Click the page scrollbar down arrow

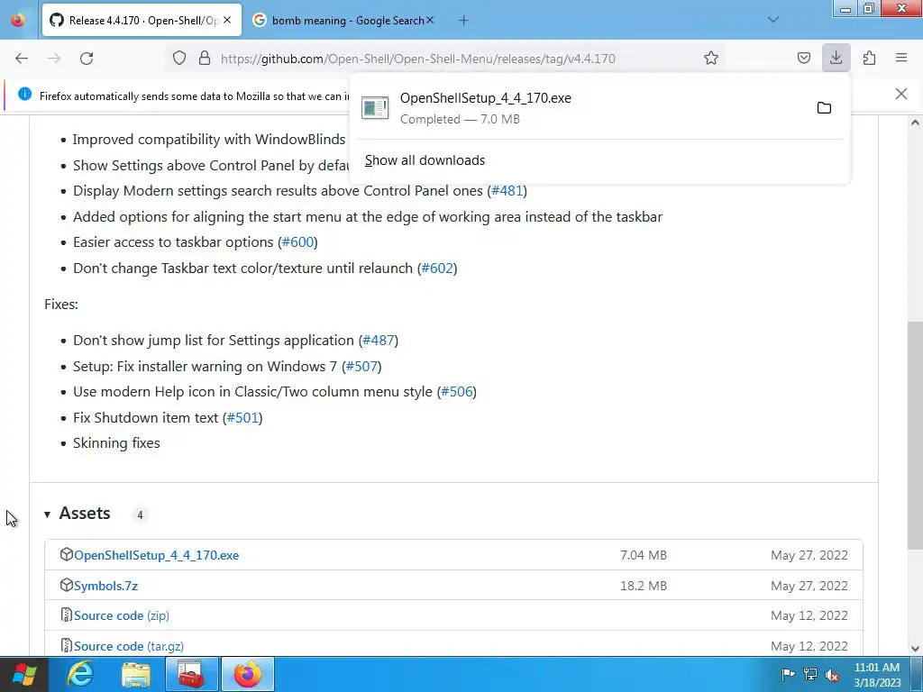[915, 649]
